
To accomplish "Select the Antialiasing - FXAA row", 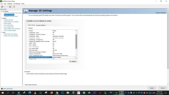I will 52,33.
